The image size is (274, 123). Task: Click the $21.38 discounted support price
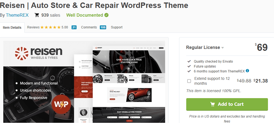click(261, 81)
